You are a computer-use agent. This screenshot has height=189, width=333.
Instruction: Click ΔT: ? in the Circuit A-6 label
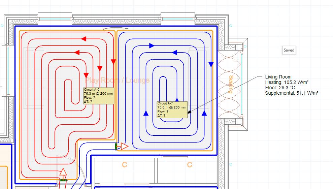coord(88,102)
